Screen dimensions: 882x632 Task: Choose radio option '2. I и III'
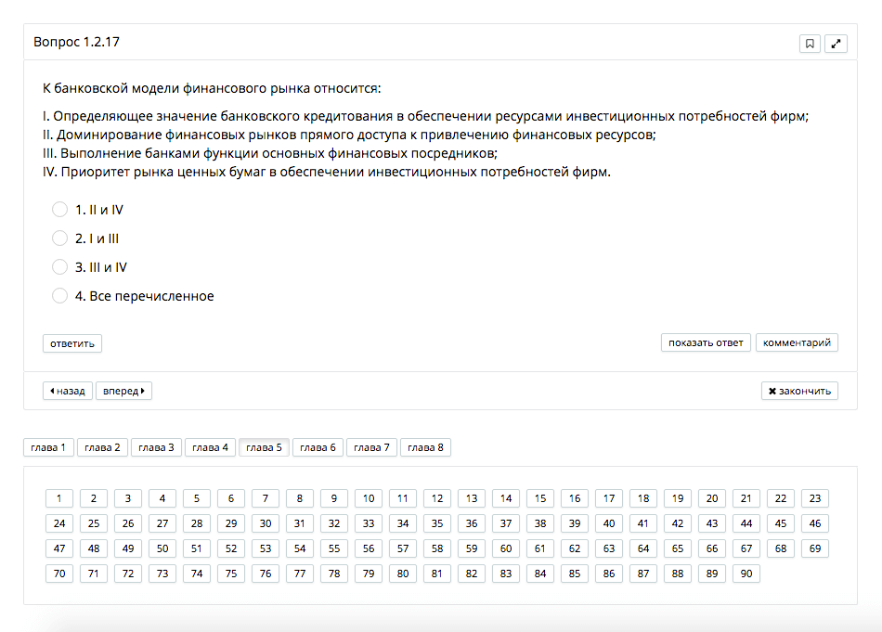click(60, 239)
